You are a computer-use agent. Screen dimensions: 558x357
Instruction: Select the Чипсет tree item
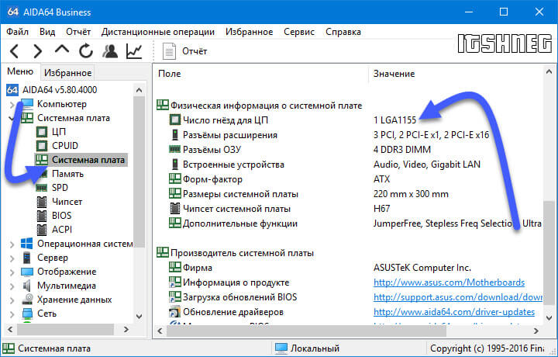click(x=67, y=202)
